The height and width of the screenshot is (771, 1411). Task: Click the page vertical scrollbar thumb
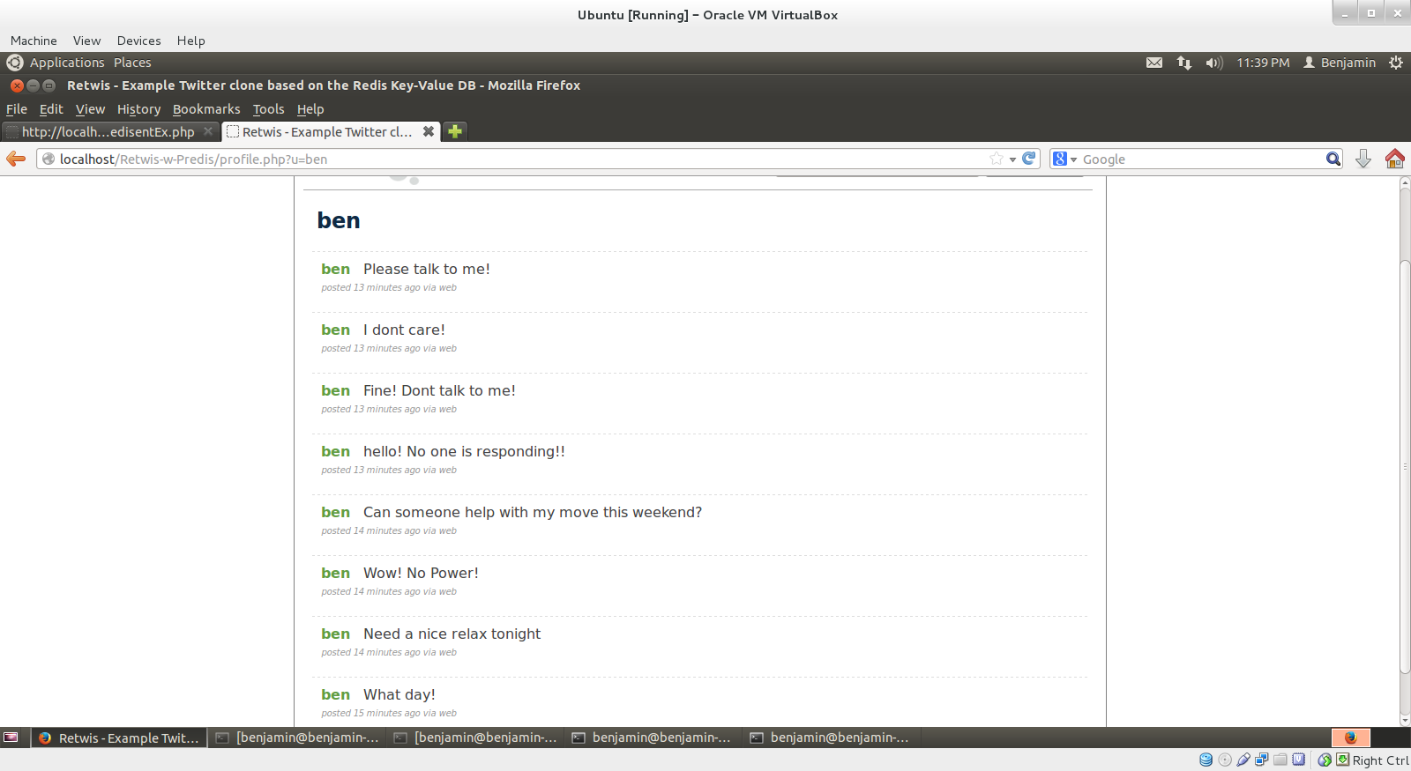(x=1405, y=467)
